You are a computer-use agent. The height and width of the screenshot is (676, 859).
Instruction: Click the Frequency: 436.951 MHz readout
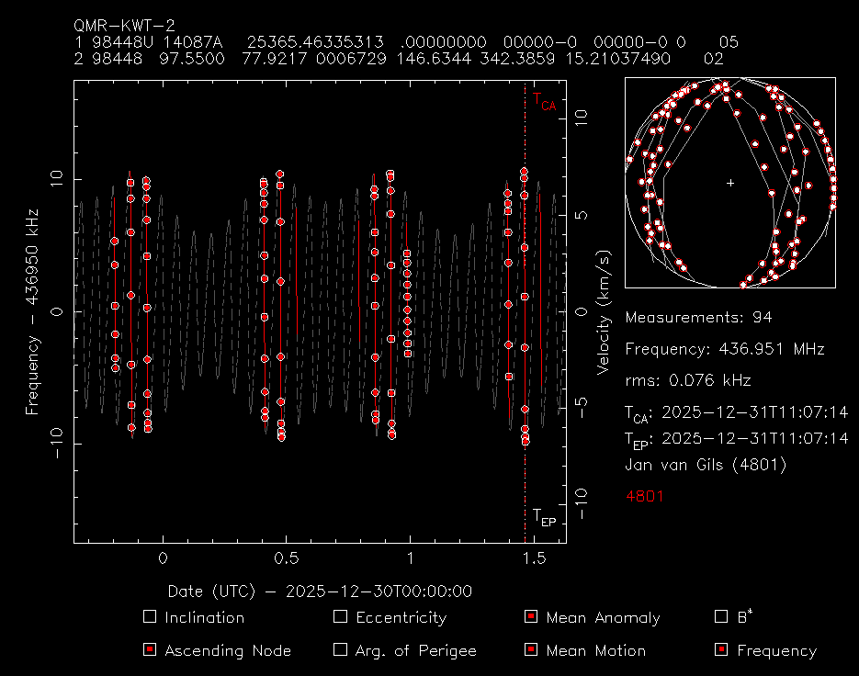724,349
